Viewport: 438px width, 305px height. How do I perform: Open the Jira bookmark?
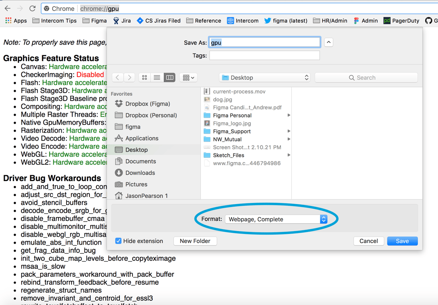pos(122,21)
